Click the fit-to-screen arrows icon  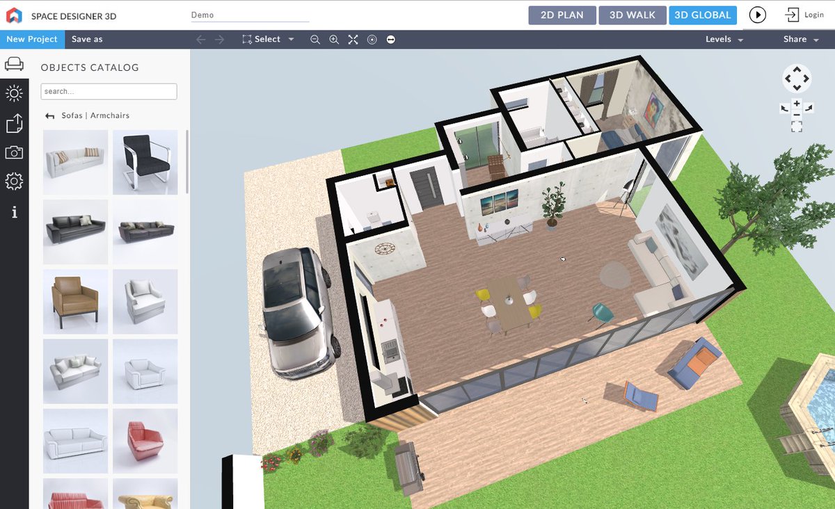[353, 40]
